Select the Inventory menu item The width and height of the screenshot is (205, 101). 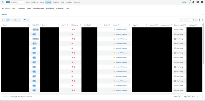pyautogui.click(x=48, y=2)
